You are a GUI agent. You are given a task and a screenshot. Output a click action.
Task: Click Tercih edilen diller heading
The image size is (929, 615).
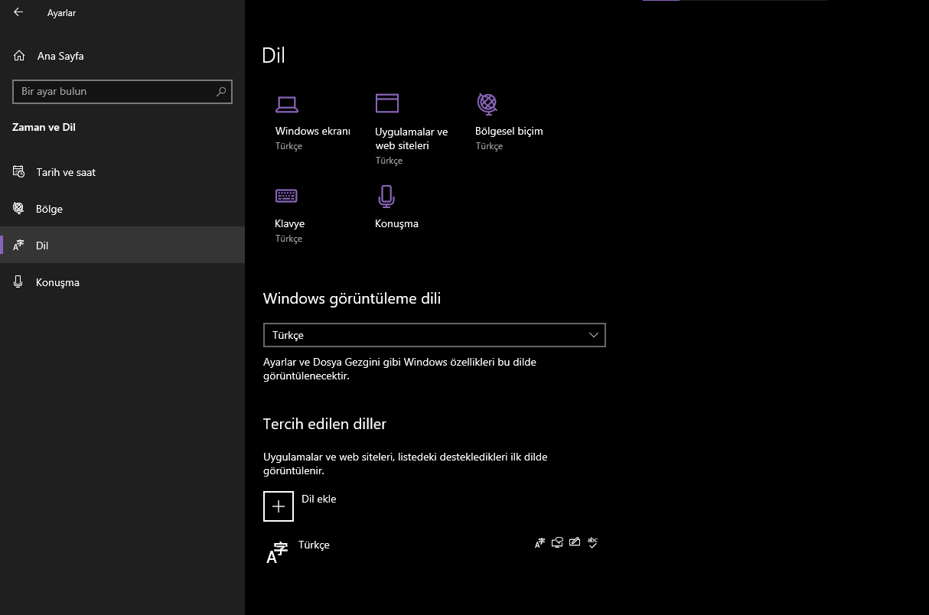click(324, 424)
